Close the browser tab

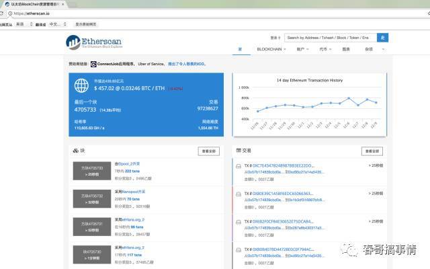(x=63, y=5)
